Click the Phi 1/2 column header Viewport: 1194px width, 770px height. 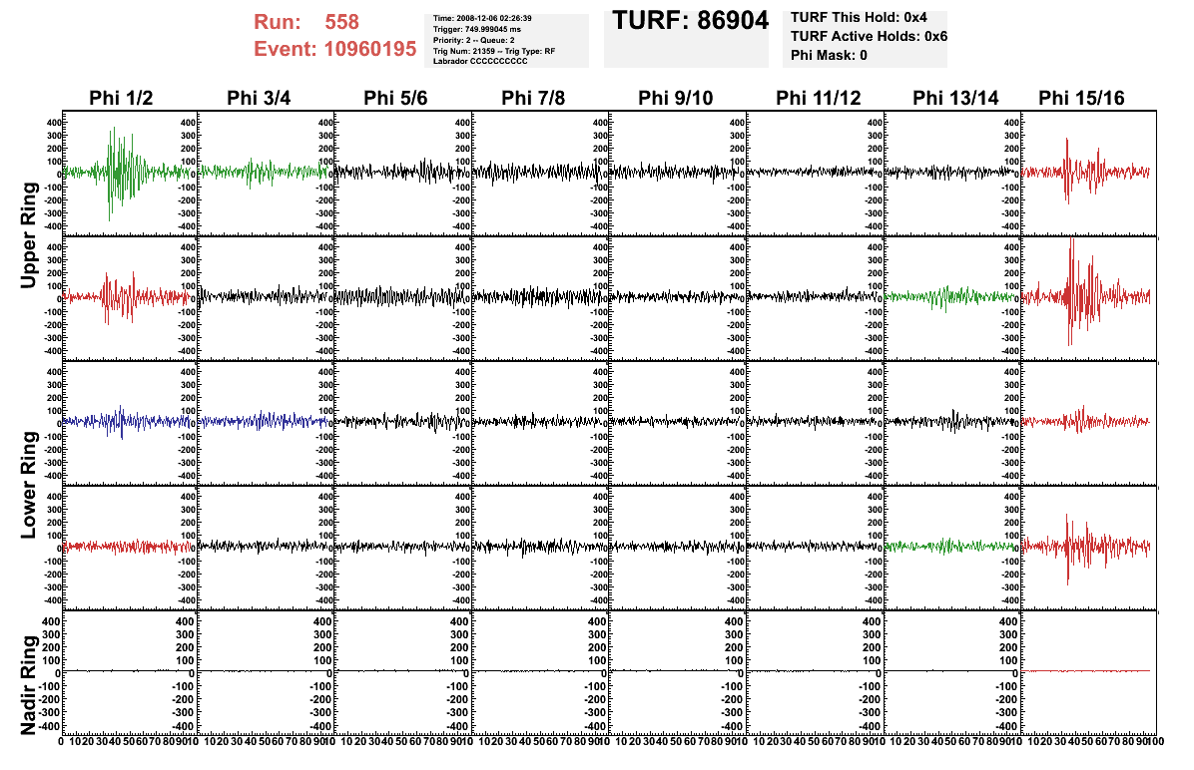121,98
